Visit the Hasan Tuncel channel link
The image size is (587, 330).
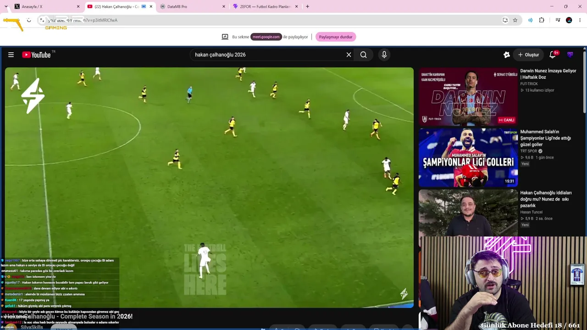click(531, 212)
